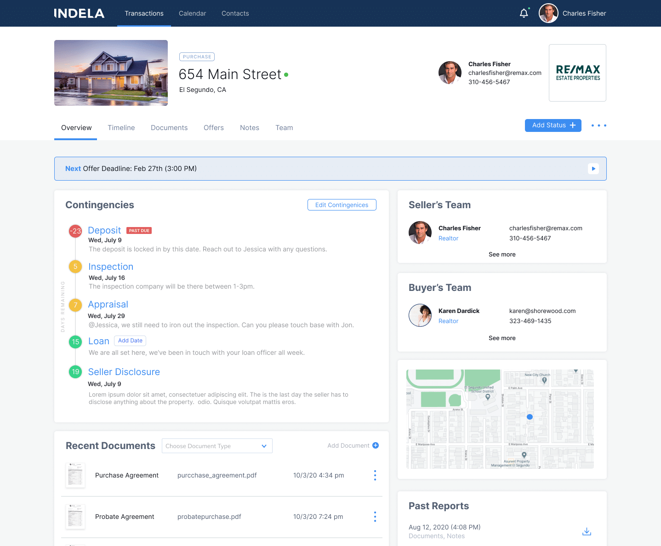Click the 10/3/20 7:24 pm timestamp
Image resolution: width=661 pixels, height=546 pixels.
pos(318,517)
